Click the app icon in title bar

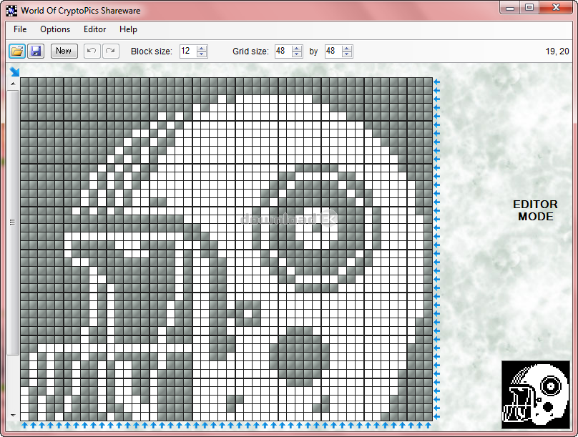11,11
